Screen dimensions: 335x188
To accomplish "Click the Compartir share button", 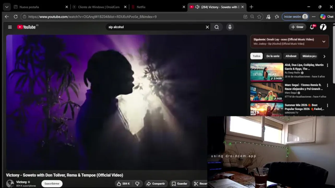I will tap(156, 184).
